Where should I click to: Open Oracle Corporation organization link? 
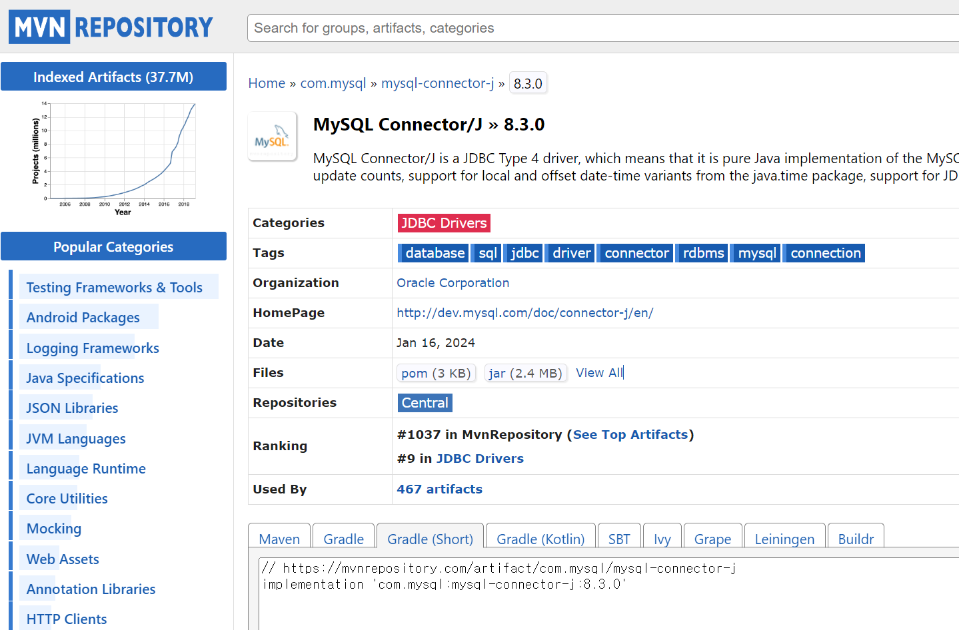(x=453, y=283)
